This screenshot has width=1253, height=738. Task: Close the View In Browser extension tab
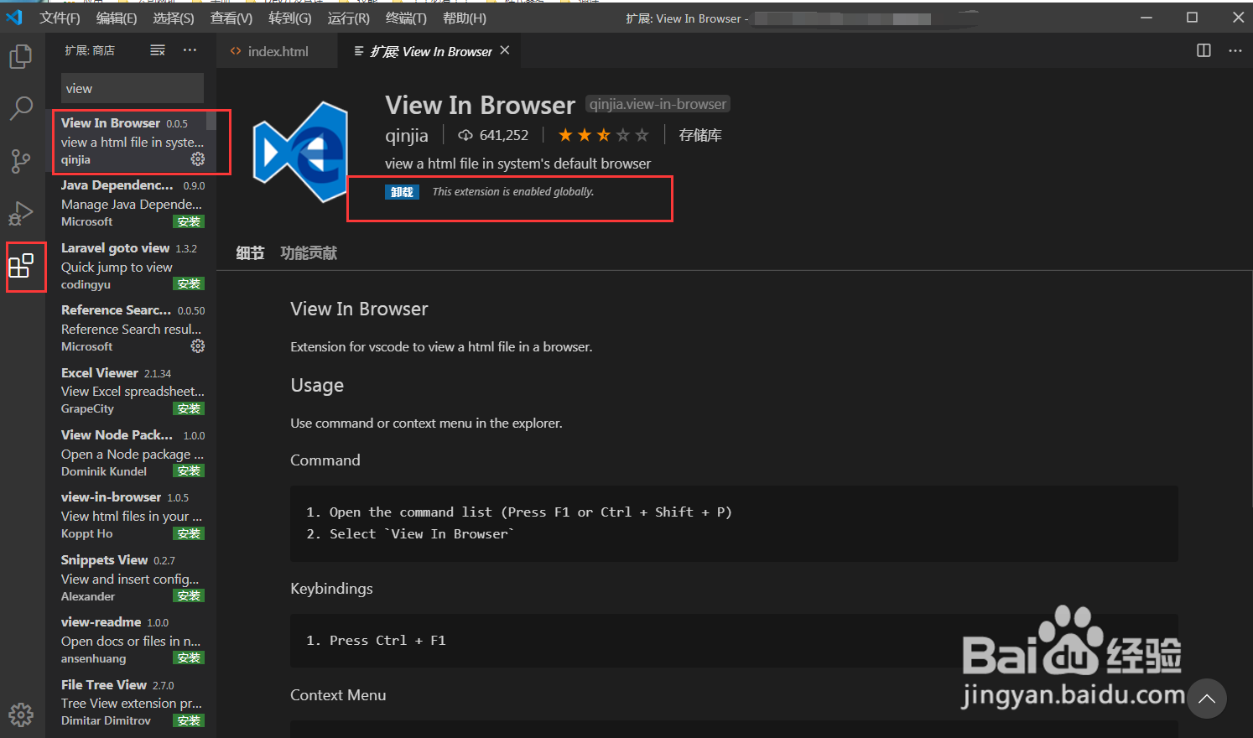pyautogui.click(x=505, y=50)
